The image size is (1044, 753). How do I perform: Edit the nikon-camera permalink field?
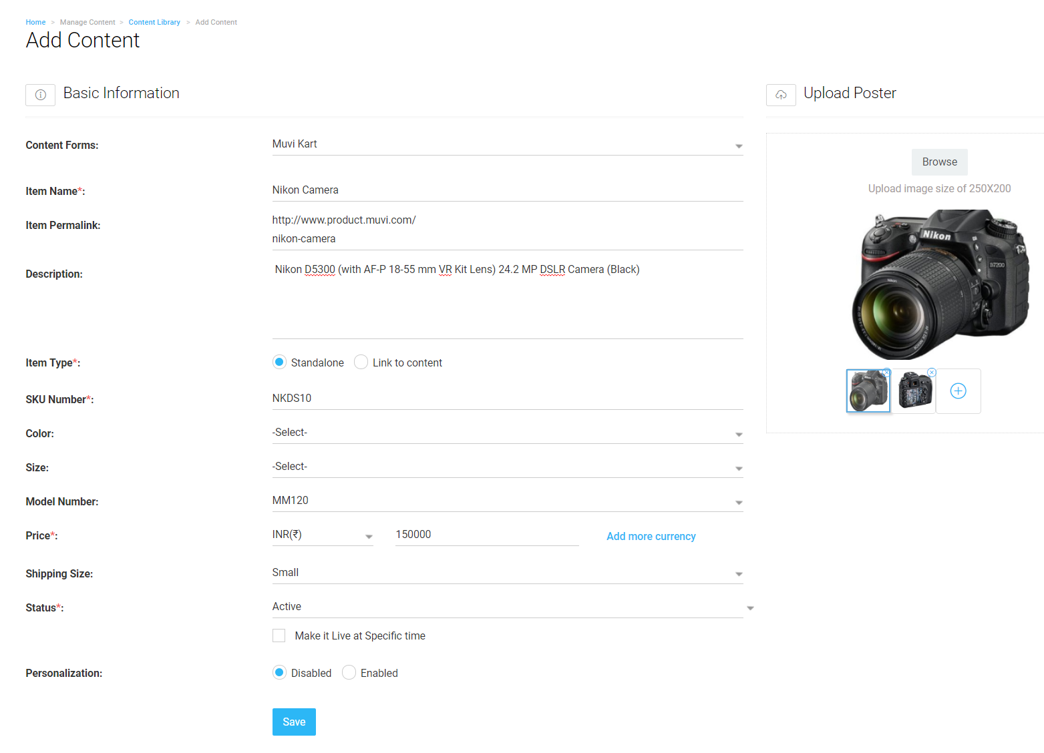(x=508, y=239)
